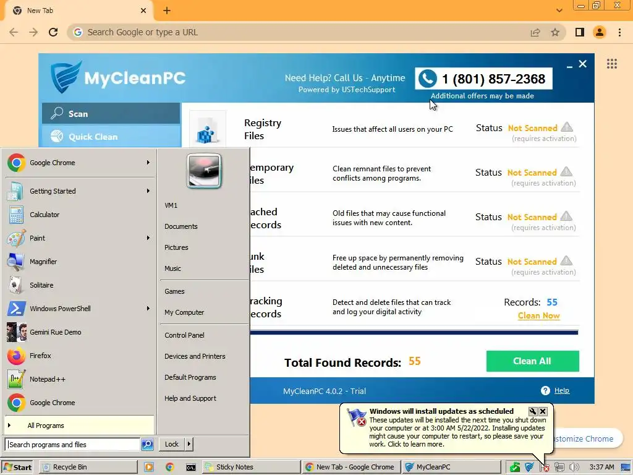
Task: Open Firefox from Start menu
Action: click(79, 356)
